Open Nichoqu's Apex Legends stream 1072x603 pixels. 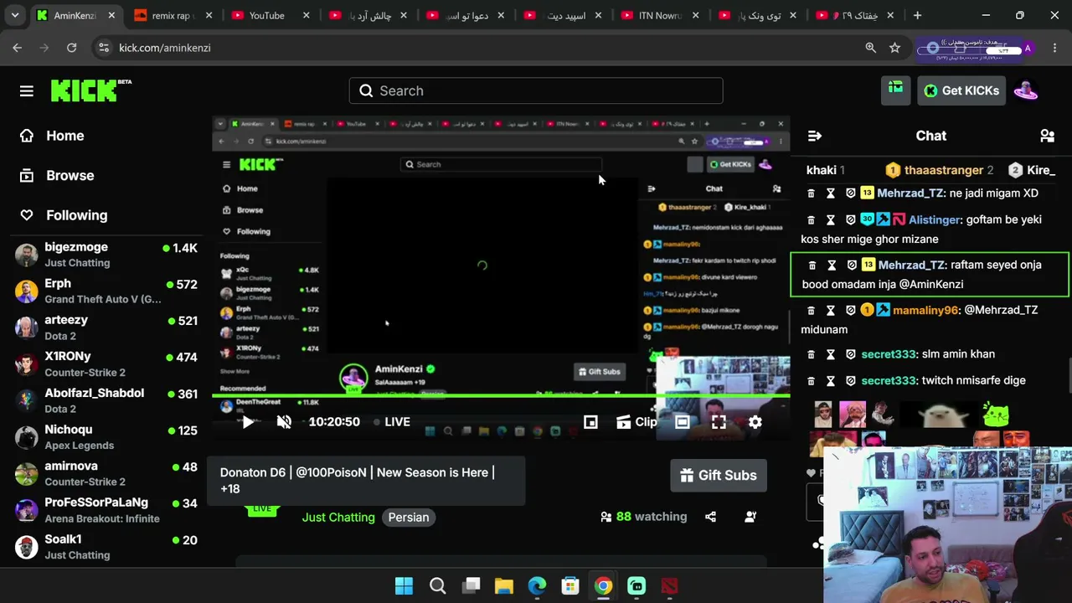click(x=106, y=437)
